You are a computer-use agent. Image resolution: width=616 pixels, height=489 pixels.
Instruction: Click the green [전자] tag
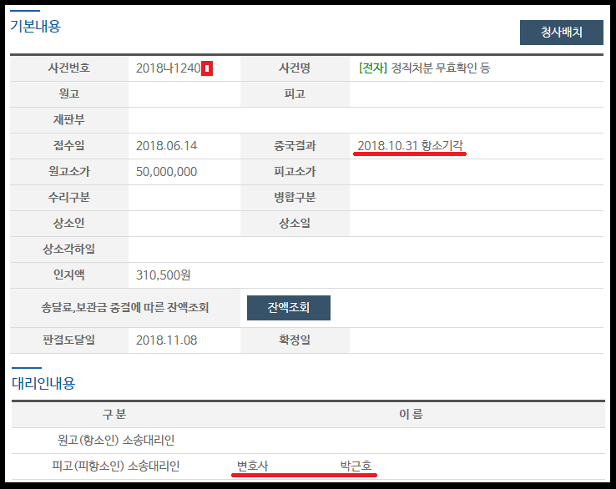tap(373, 68)
